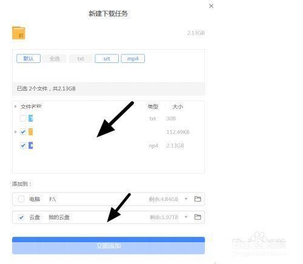This screenshot has width=303, height=264.
Task: Uncheck the 2.13GB mp4 file checkbox
Action: coord(23,145)
